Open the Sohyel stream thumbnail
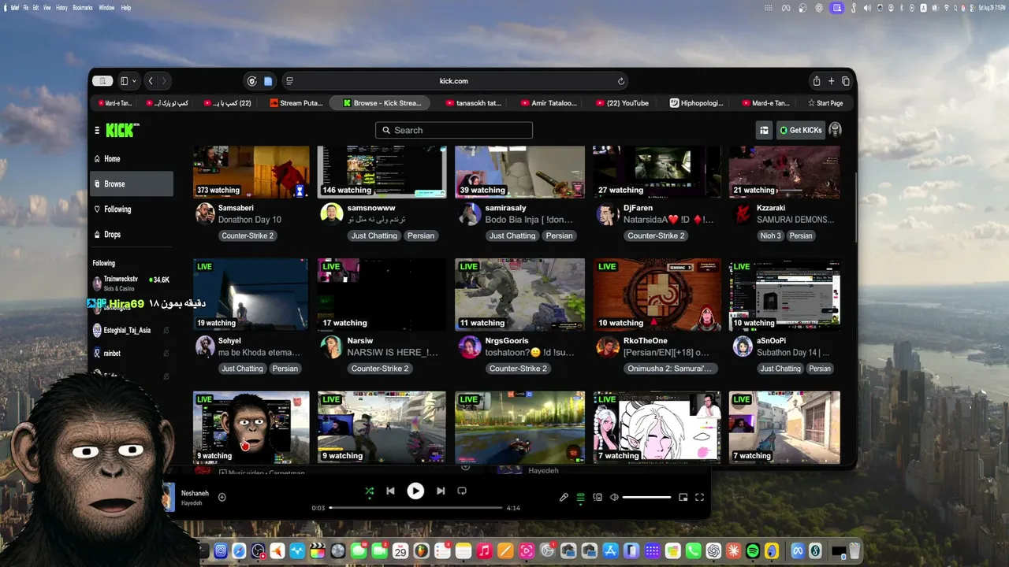This screenshot has height=567, width=1009. point(251,295)
